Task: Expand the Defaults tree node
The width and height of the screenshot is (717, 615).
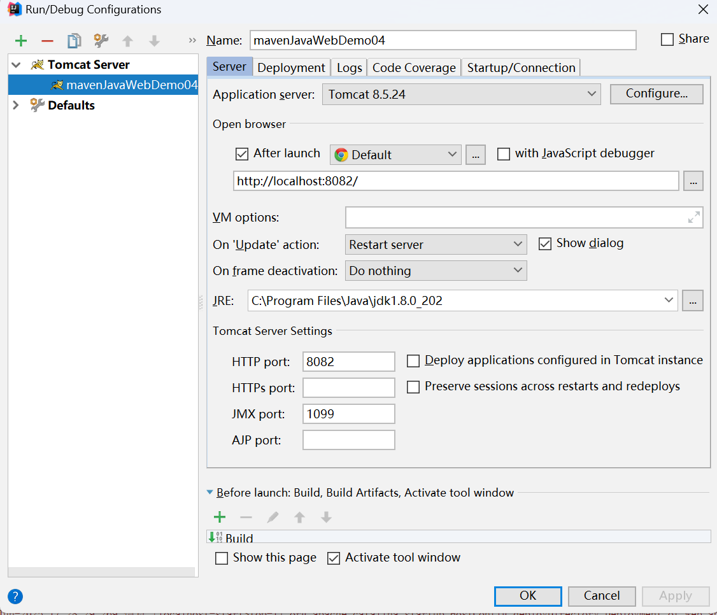Action: 16,105
